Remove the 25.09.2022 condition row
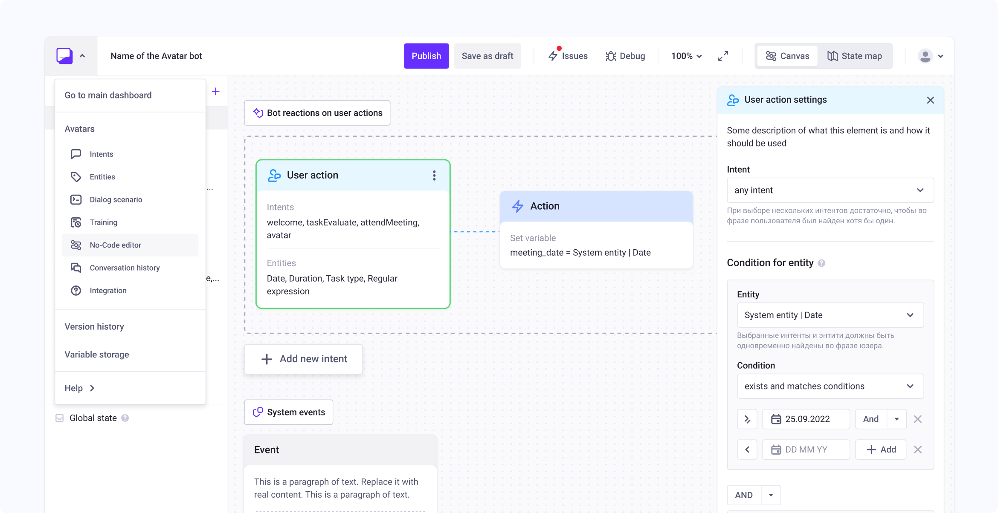This screenshot has width=998, height=513. coord(918,419)
